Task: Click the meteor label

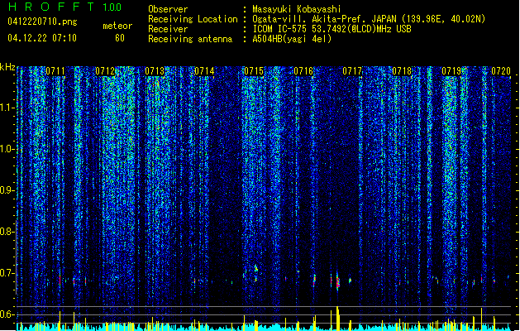Action: pyautogui.click(x=117, y=26)
